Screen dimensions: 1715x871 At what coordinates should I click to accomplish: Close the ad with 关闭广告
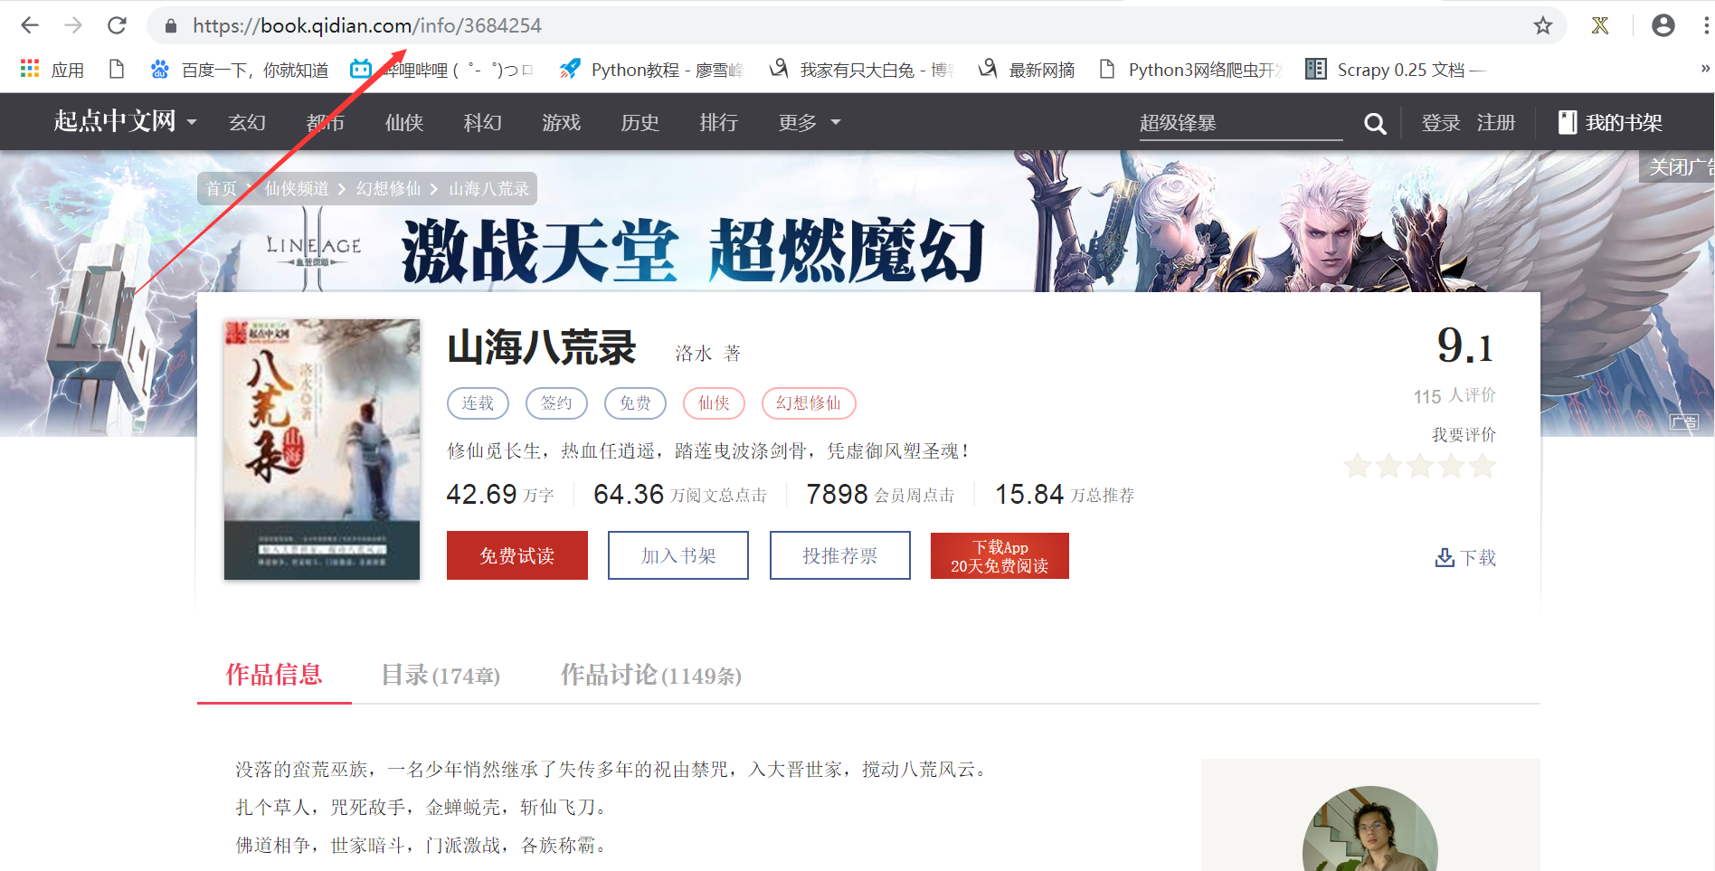point(1677,167)
